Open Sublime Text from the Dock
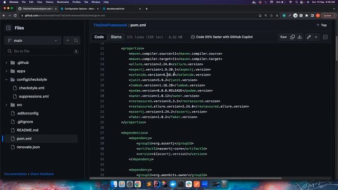Screen dimensions: 338x190 click(149, 184)
